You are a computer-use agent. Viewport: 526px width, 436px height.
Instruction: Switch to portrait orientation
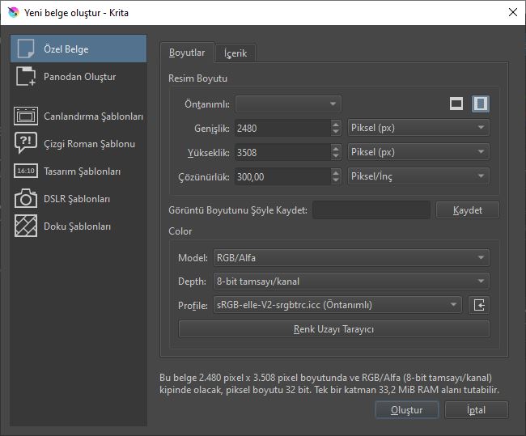(x=481, y=104)
